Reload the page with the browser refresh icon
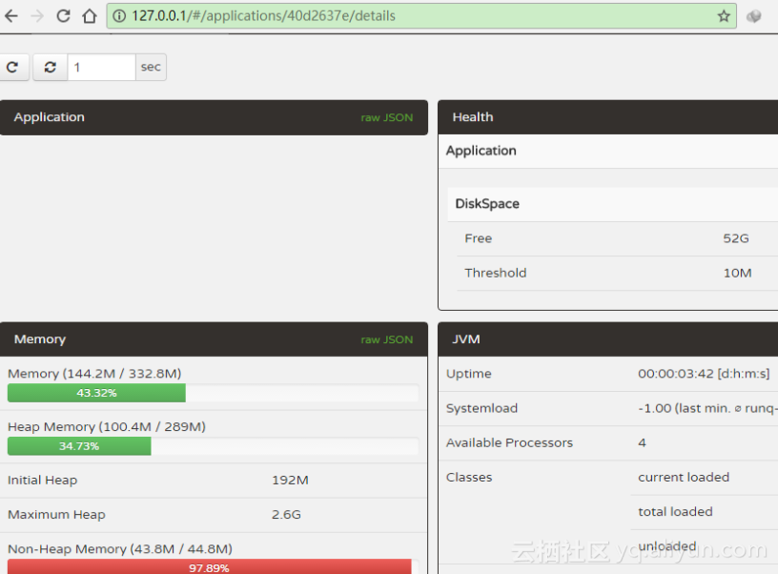The height and width of the screenshot is (574, 778). [x=63, y=16]
